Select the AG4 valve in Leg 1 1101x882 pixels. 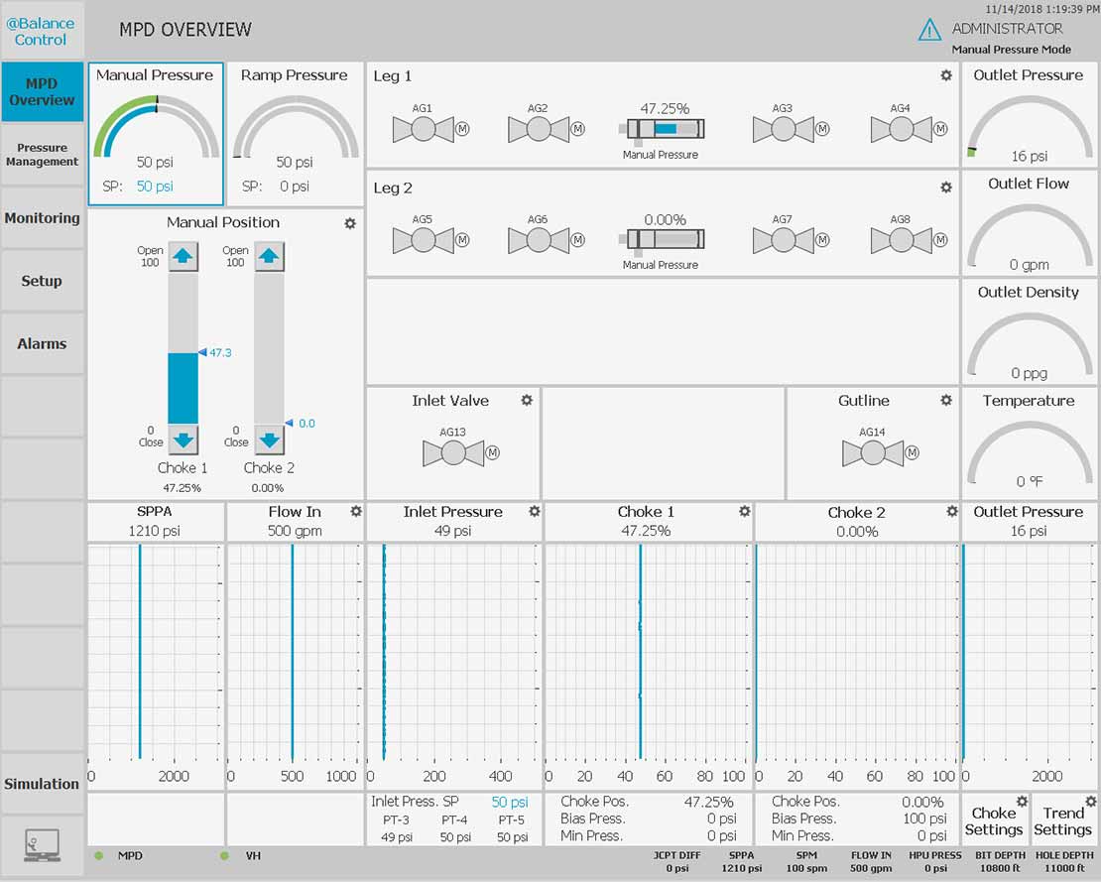pos(901,129)
